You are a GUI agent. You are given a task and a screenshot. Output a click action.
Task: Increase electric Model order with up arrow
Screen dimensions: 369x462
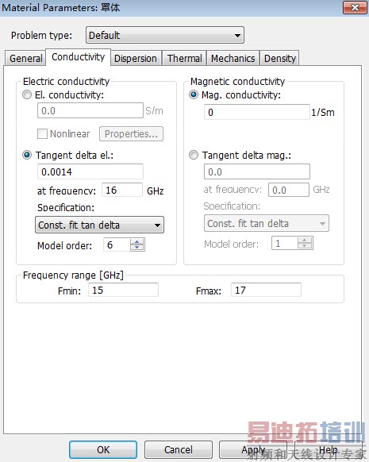point(137,241)
